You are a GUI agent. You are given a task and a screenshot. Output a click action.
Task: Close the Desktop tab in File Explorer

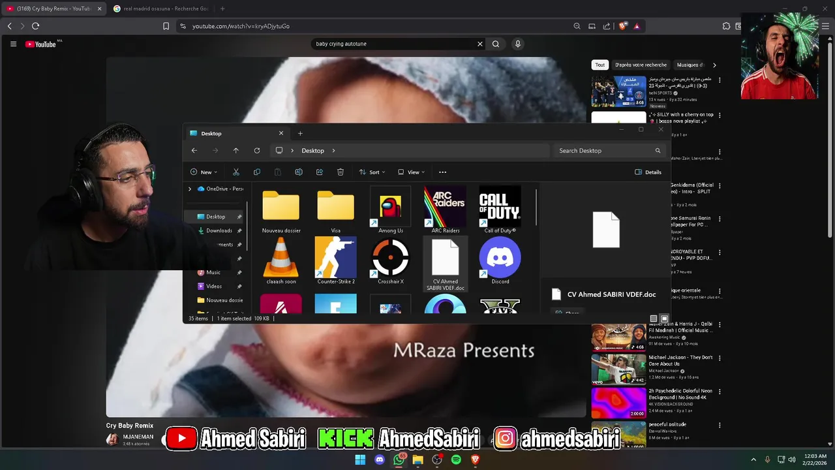[281, 133]
